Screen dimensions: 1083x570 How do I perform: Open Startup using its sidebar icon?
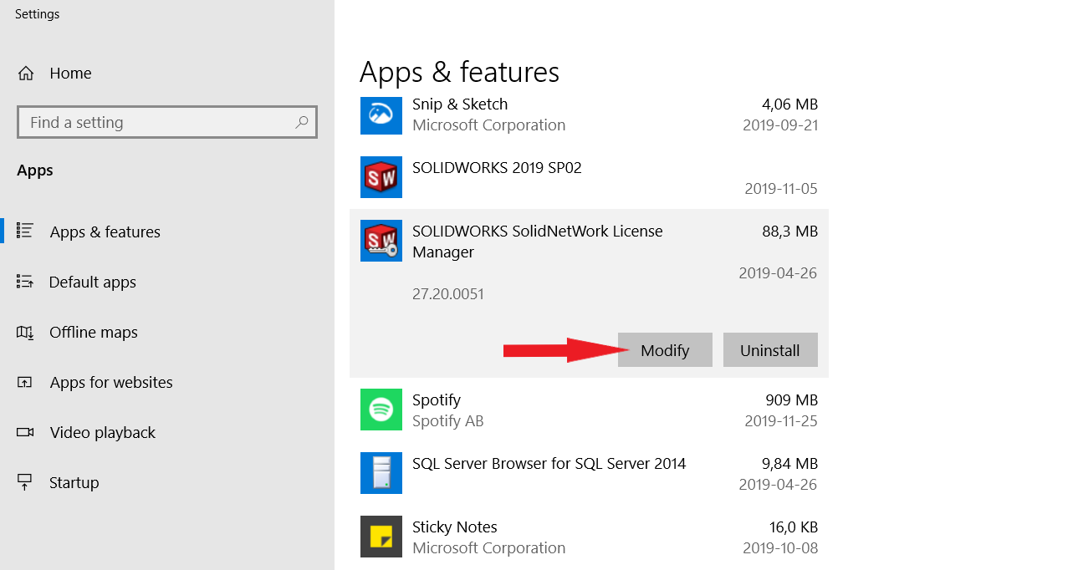[x=25, y=482]
